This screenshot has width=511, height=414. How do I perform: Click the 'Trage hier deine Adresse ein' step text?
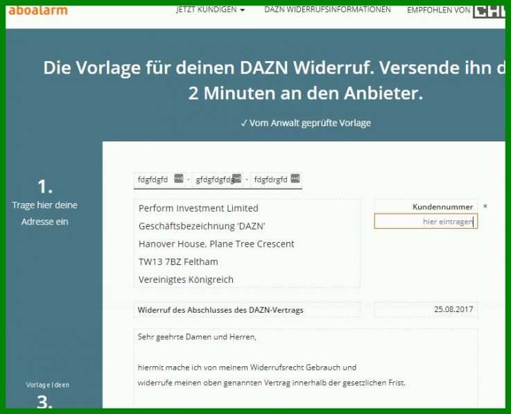click(x=45, y=213)
